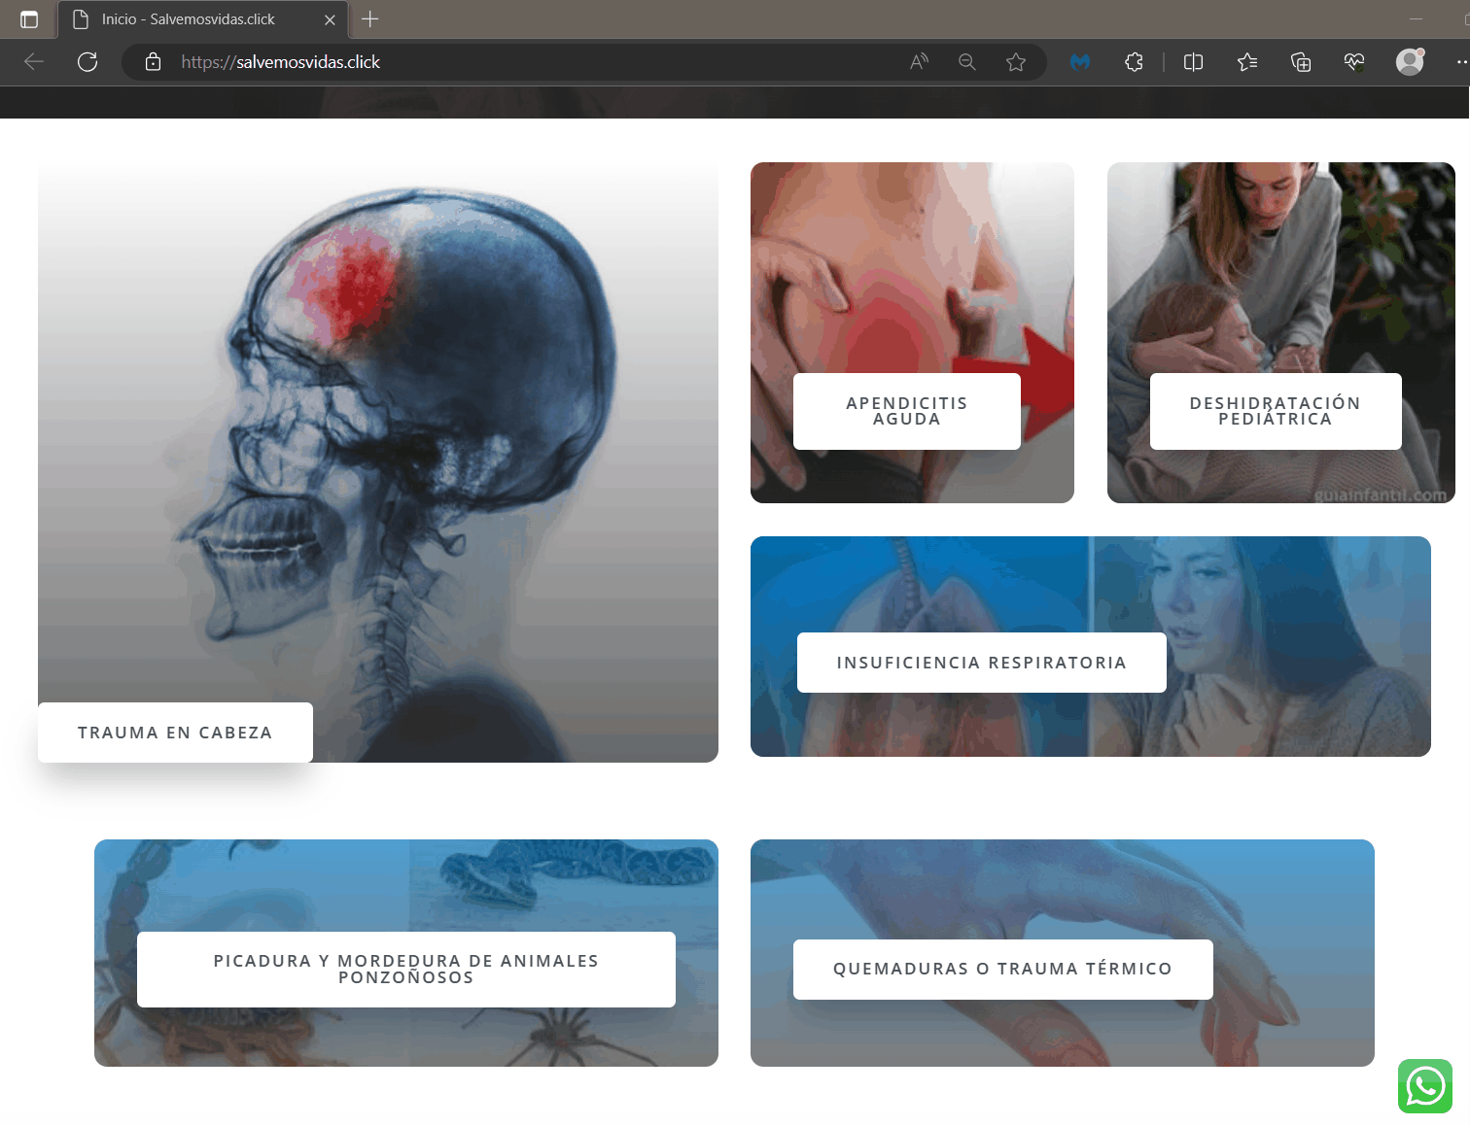Open Settings and more menu
This screenshot has width=1470, height=1126.
[1460, 62]
